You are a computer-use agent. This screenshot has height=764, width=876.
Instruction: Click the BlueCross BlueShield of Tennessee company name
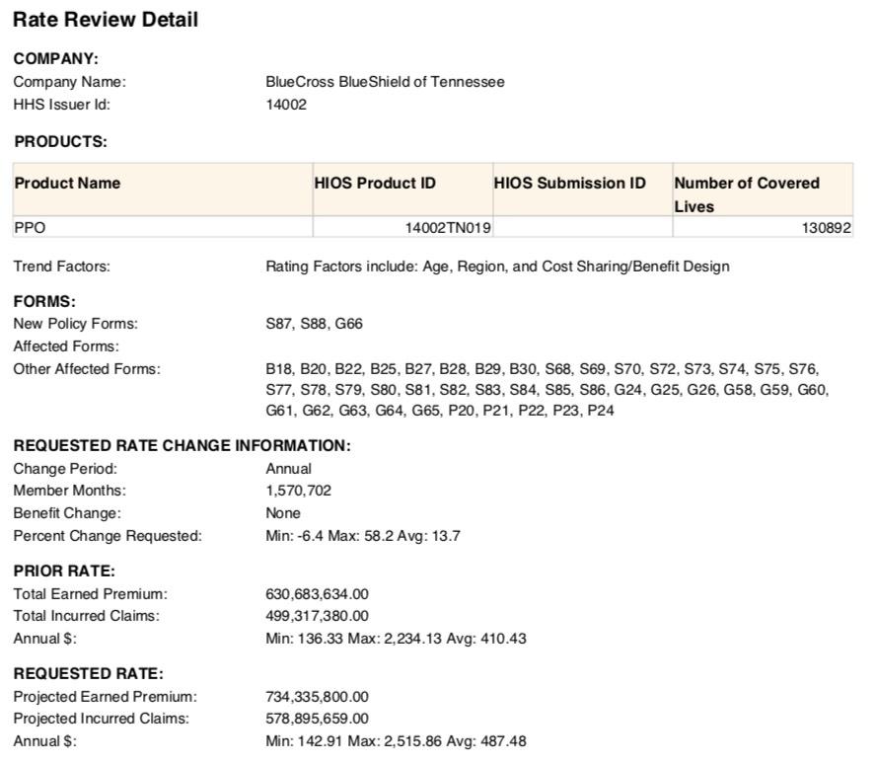coord(385,82)
